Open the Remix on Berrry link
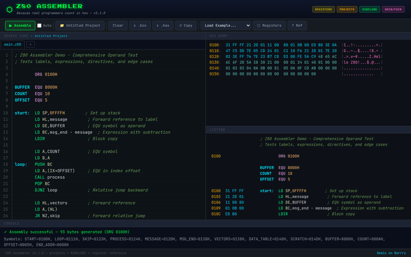Screen dimensions: 411x257 click(x=391, y=253)
